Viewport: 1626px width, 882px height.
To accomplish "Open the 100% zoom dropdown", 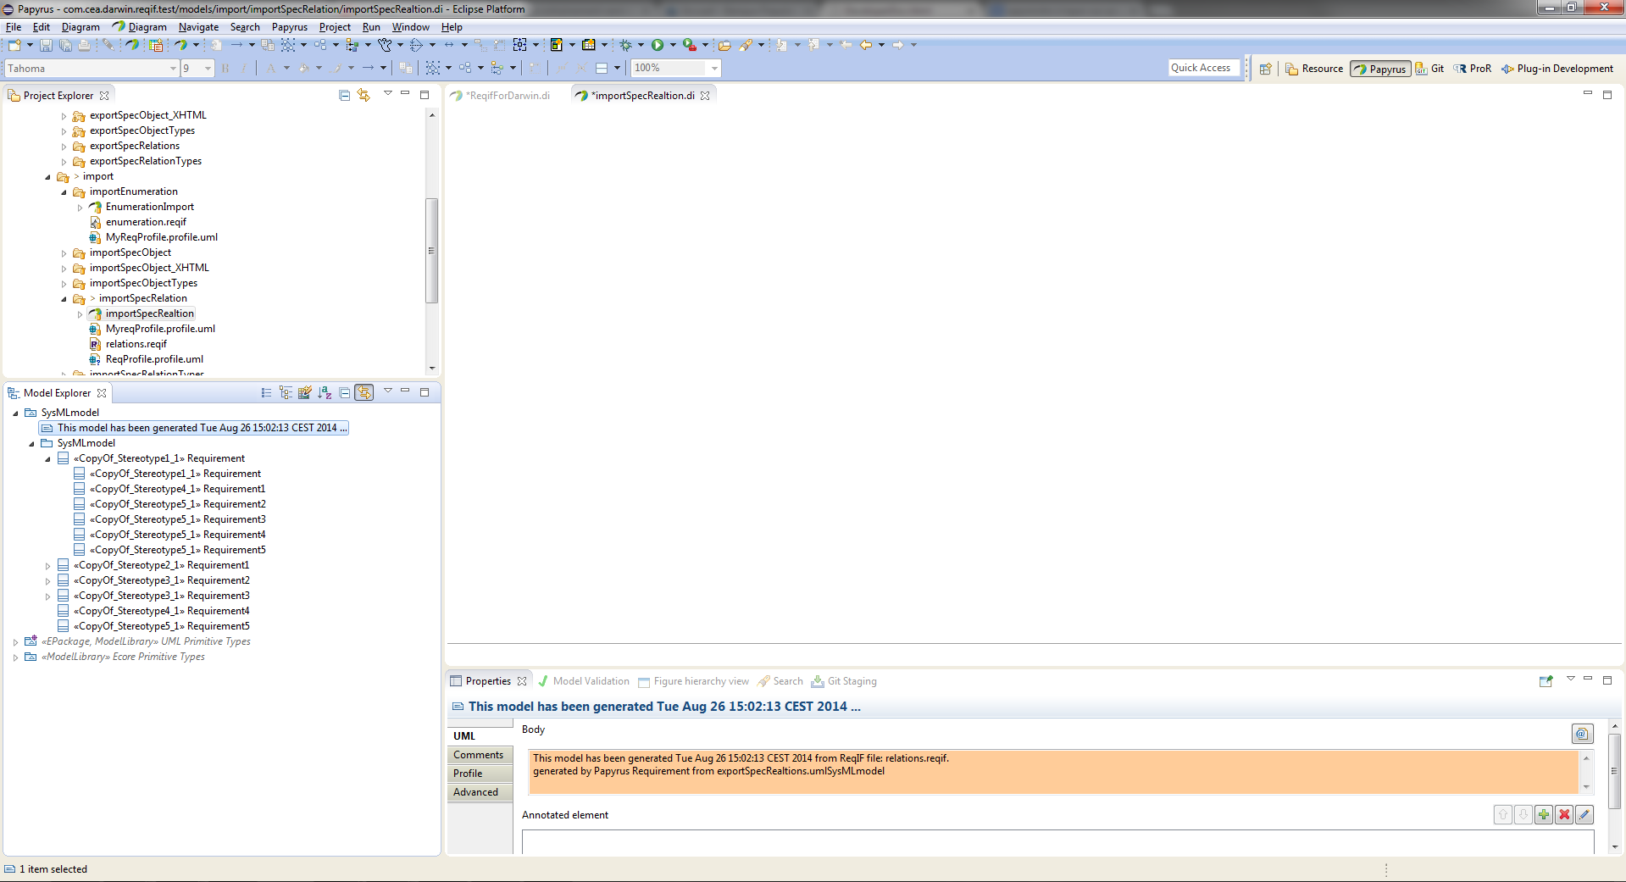I will coord(714,69).
